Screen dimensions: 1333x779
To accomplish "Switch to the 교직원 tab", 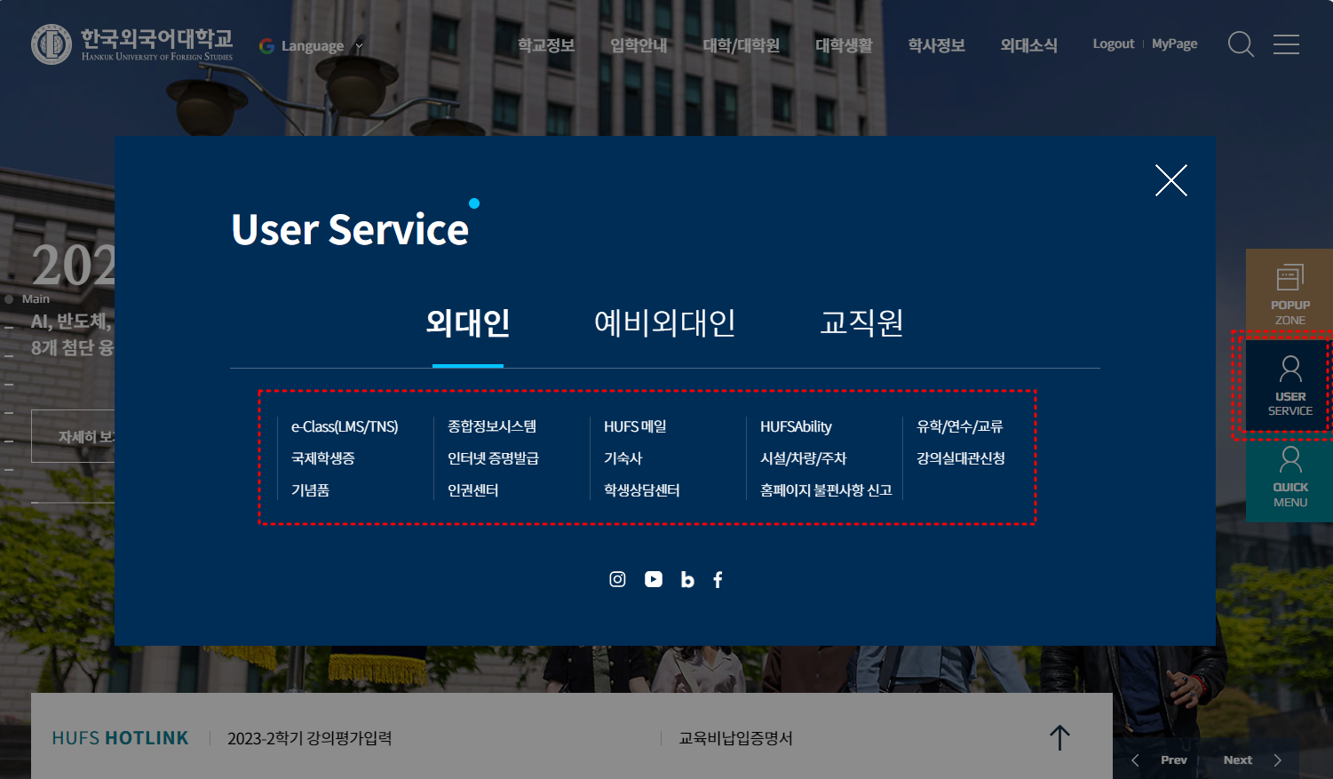I will (861, 322).
